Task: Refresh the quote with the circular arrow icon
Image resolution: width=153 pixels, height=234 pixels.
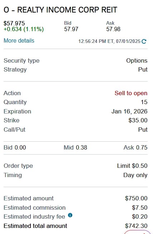Action: pyautogui.click(x=144, y=42)
